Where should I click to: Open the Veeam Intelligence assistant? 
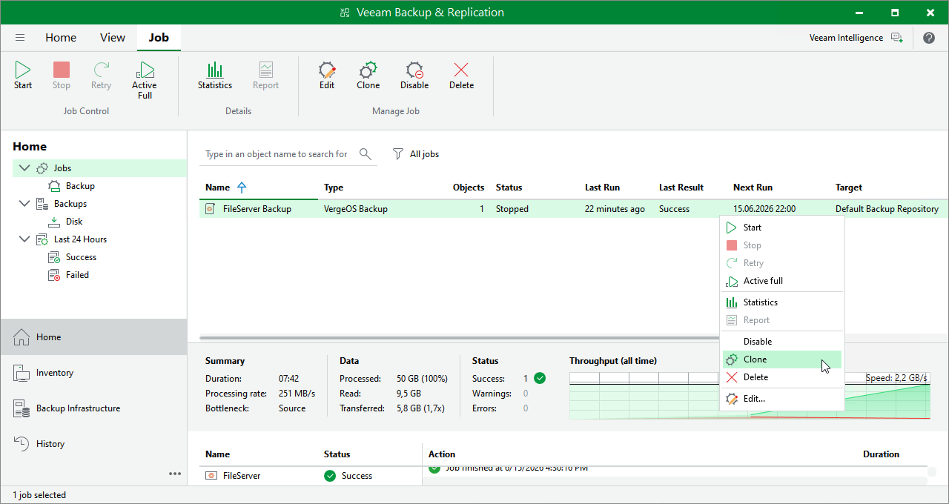point(856,38)
